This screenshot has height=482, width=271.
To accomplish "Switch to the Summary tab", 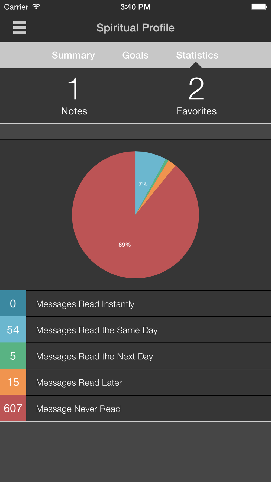I will tap(73, 55).
